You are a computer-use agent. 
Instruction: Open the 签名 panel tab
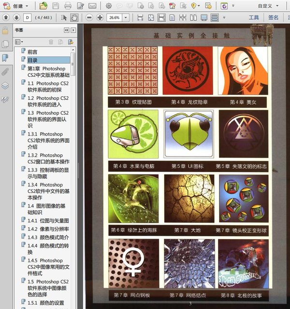click(x=273, y=17)
